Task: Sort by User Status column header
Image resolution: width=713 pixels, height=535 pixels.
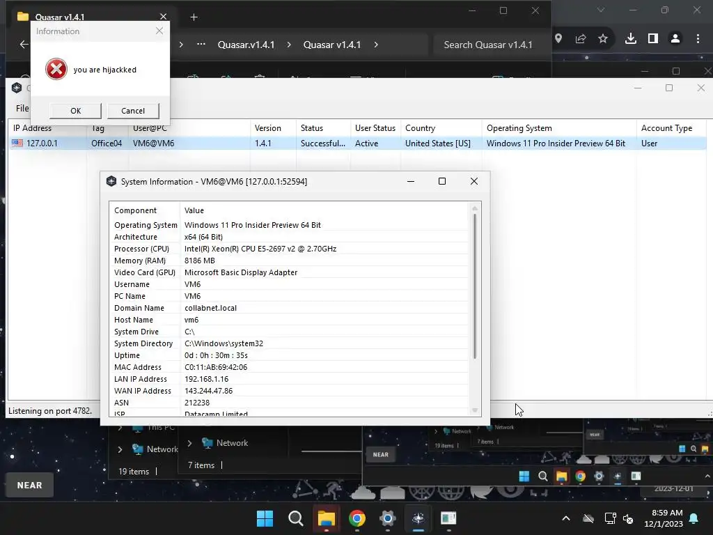Action: (x=375, y=128)
